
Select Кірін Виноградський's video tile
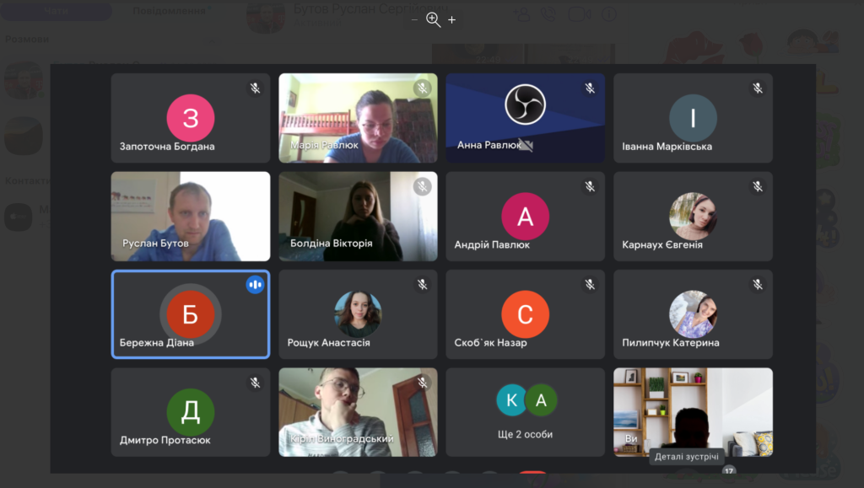(x=358, y=412)
